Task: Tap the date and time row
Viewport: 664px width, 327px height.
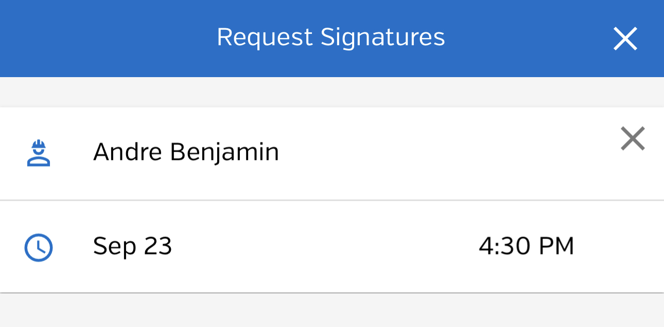Action: [x=332, y=247]
